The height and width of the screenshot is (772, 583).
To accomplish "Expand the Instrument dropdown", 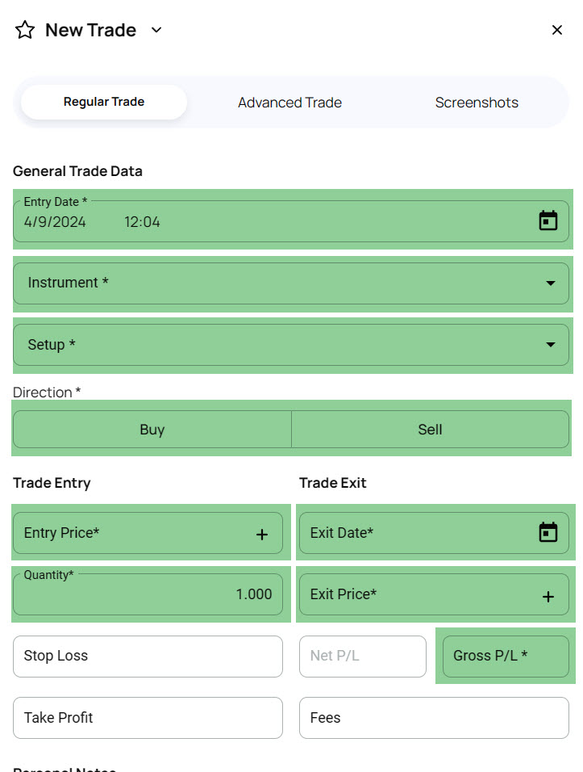I will 551,283.
